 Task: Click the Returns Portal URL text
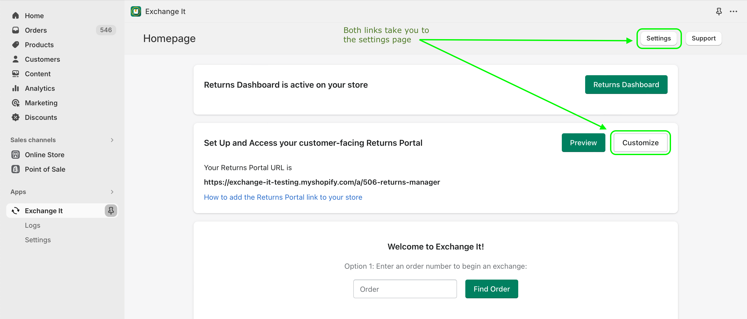322,182
